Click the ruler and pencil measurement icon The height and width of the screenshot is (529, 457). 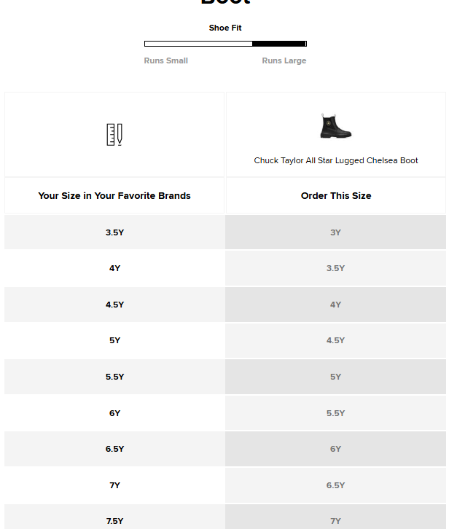pyautogui.click(x=114, y=135)
